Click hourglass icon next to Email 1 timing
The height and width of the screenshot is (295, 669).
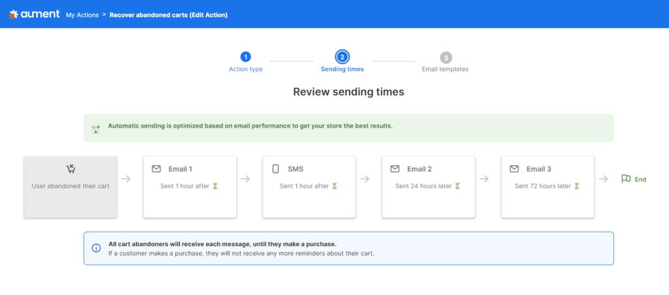pos(215,186)
